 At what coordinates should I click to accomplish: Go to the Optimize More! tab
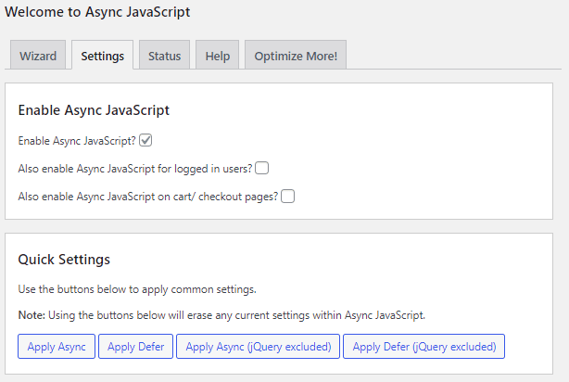296,55
